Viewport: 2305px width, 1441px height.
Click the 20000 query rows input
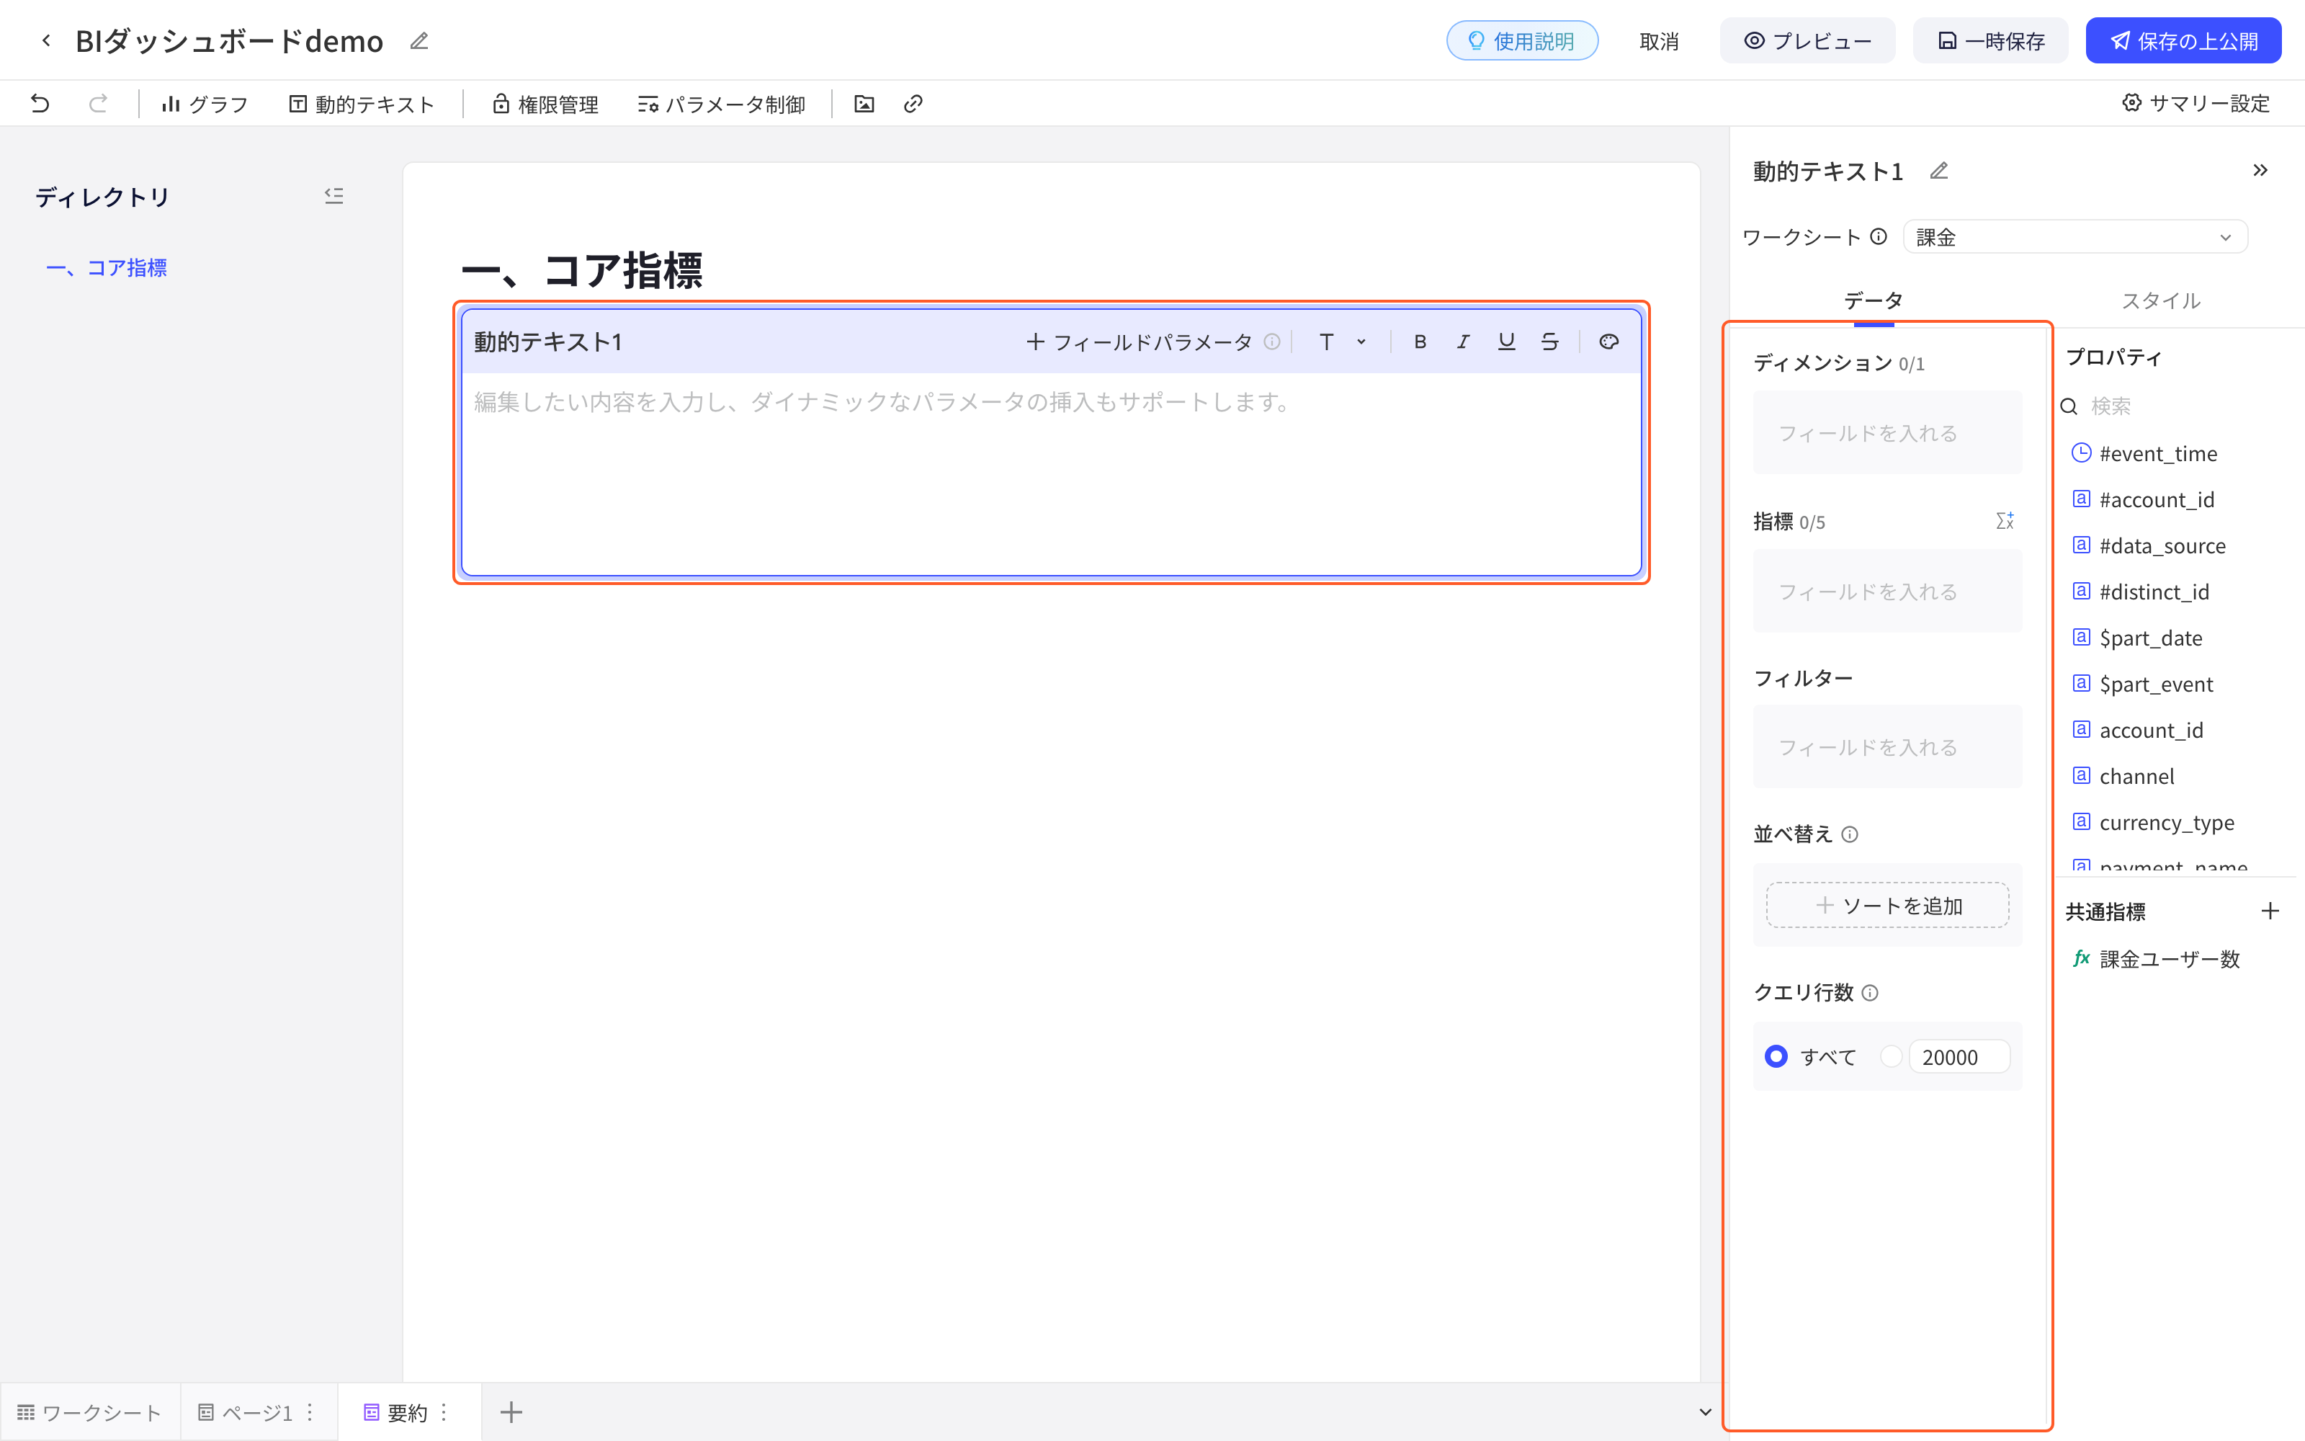pos(1959,1057)
